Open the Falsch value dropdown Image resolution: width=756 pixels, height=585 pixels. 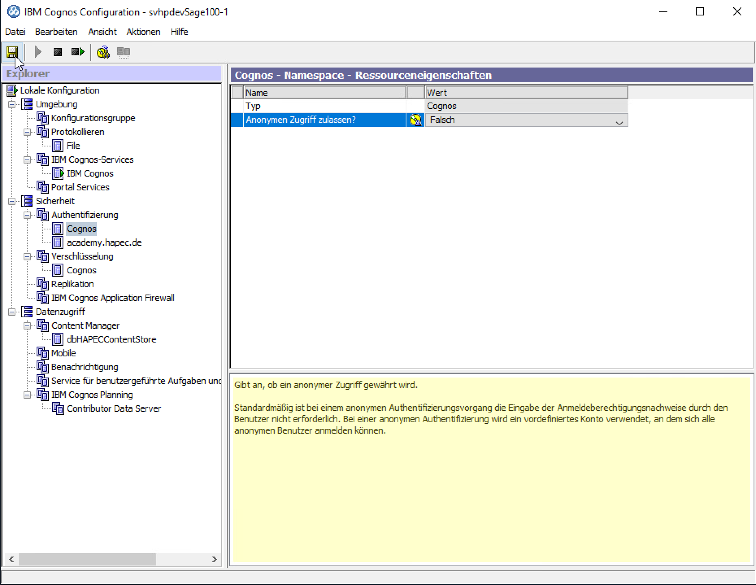[619, 121]
